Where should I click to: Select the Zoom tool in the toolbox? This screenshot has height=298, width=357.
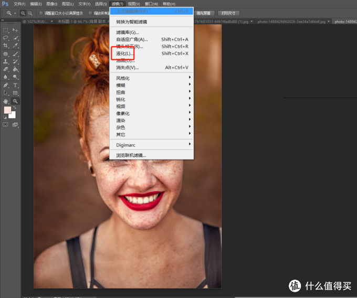click(15, 101)
